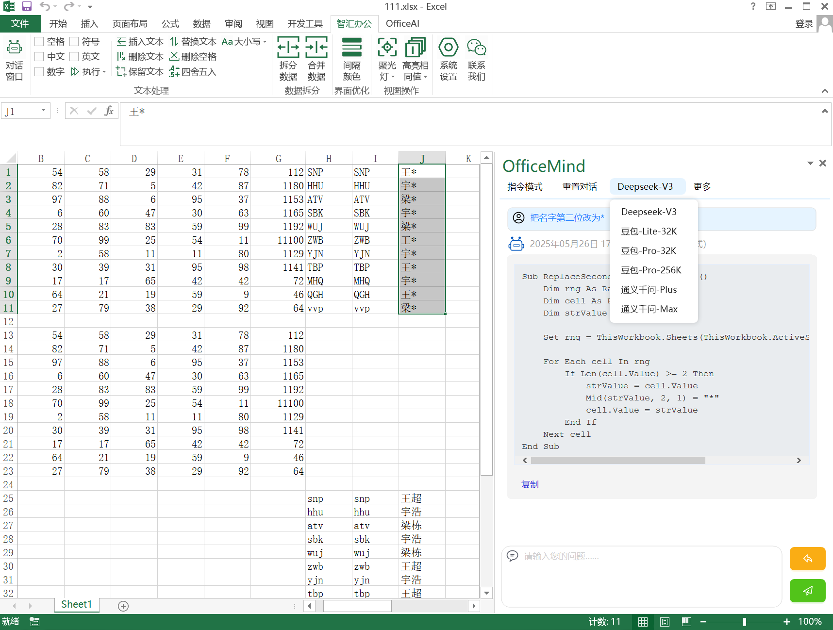Image resolution: width=833 pixels, height=630 pixels.
Task: Check the 数字 checkbox
Action: 39,72
